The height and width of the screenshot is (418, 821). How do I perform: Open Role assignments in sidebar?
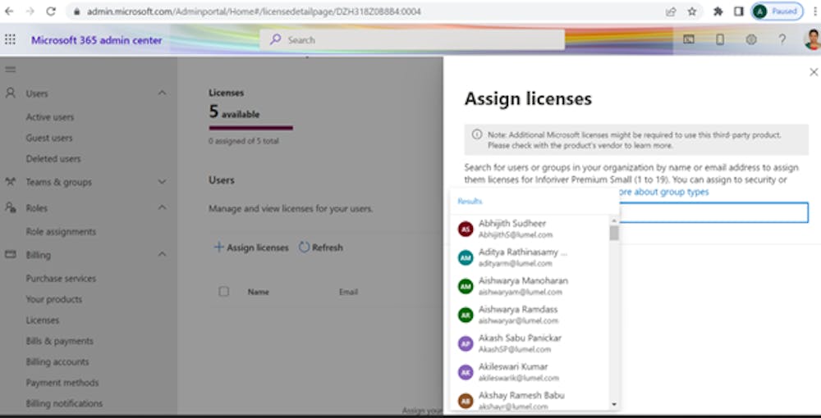point(61,231)
